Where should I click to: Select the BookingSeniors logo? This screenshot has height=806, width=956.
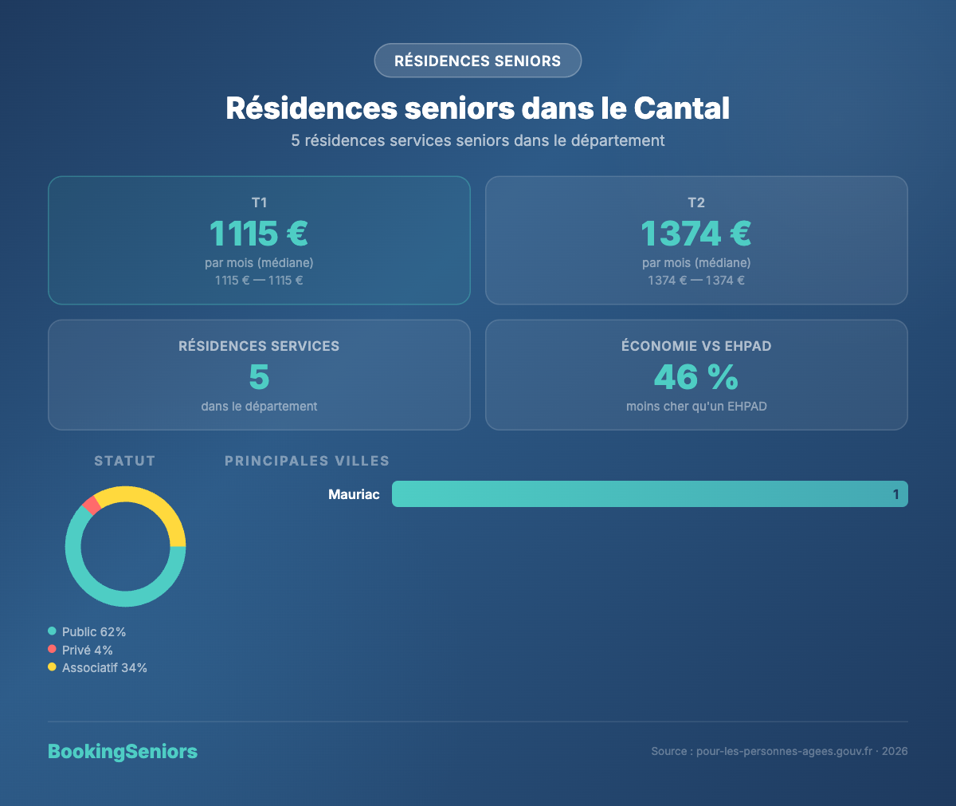pyautogui.click(x=122, y=751)
